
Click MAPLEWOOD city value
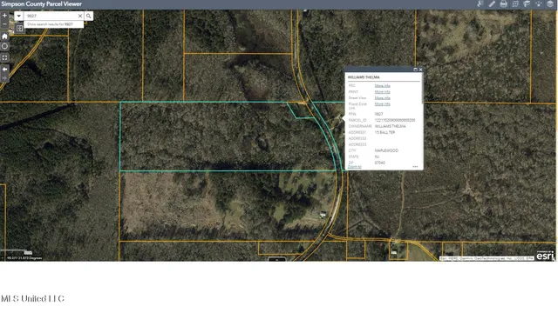pos(386,150)
